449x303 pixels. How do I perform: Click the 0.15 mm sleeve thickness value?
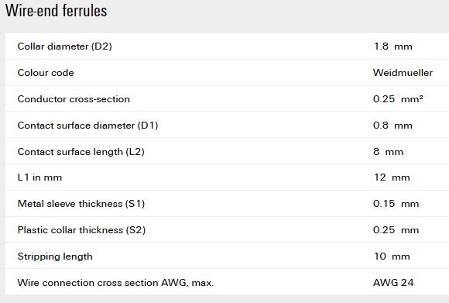point(396,204)
